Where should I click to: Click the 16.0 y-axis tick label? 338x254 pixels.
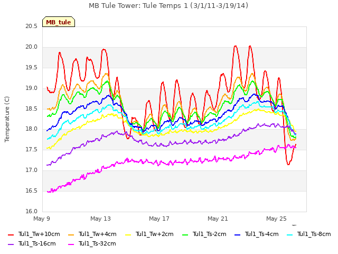click(32, 212)
